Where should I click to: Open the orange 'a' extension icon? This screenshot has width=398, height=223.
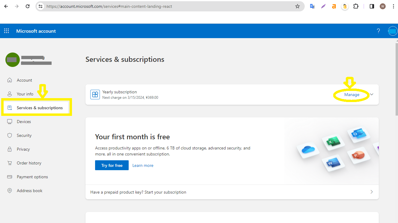(334, 6)
